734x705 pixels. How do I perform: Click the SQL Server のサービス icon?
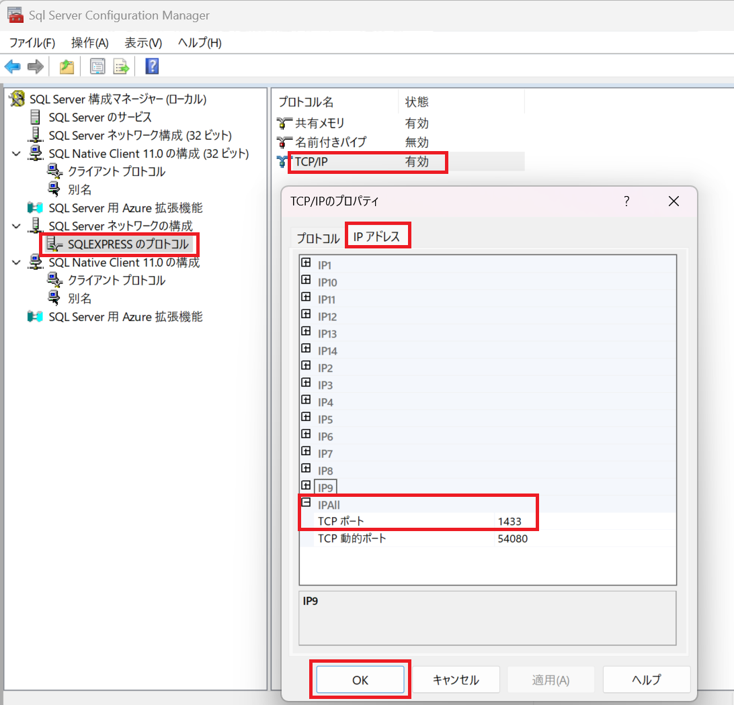tap(35, 117)
